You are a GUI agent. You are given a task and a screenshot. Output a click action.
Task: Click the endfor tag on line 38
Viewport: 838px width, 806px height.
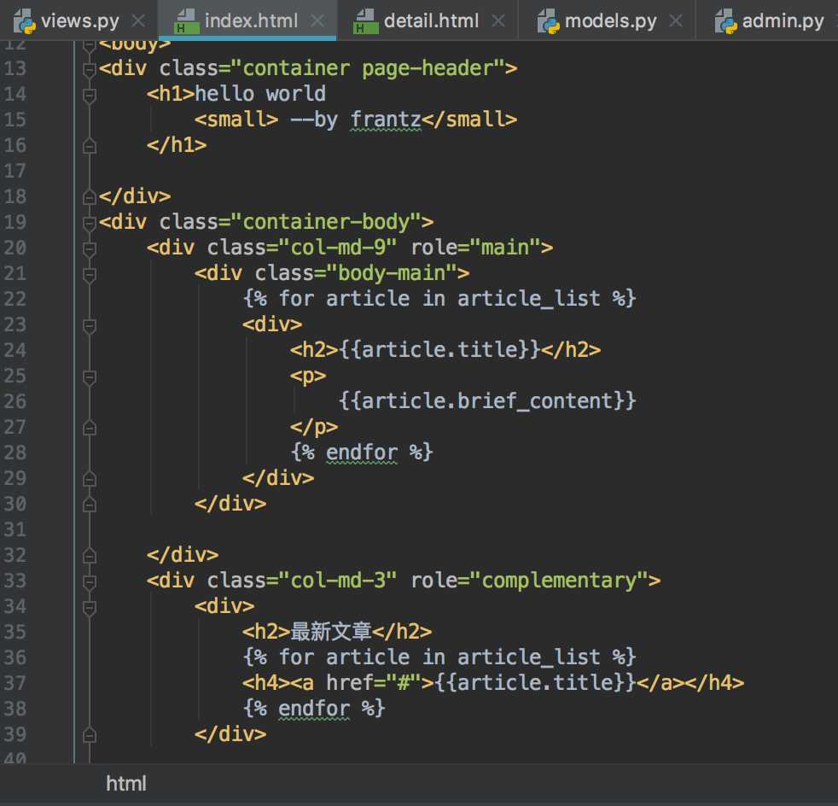[x=314, y=709]
